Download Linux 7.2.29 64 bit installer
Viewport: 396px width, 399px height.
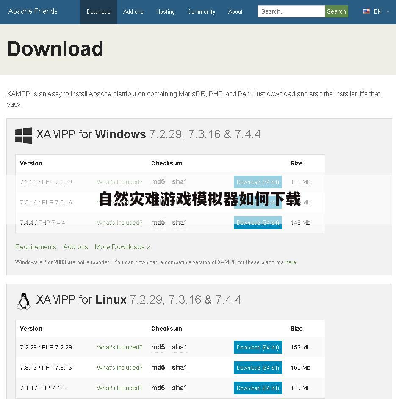click(x=258, y=347)
